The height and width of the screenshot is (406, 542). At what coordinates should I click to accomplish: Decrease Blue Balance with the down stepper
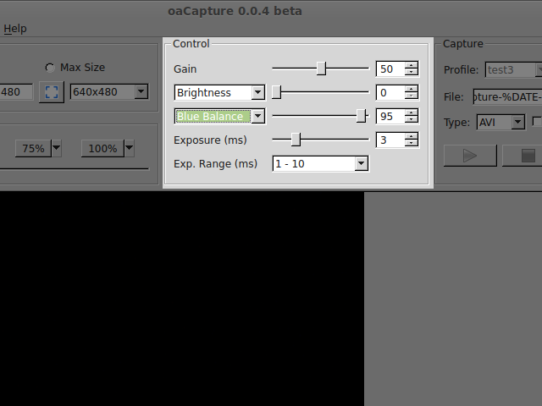pyautogui.click(x=412, y=120)
